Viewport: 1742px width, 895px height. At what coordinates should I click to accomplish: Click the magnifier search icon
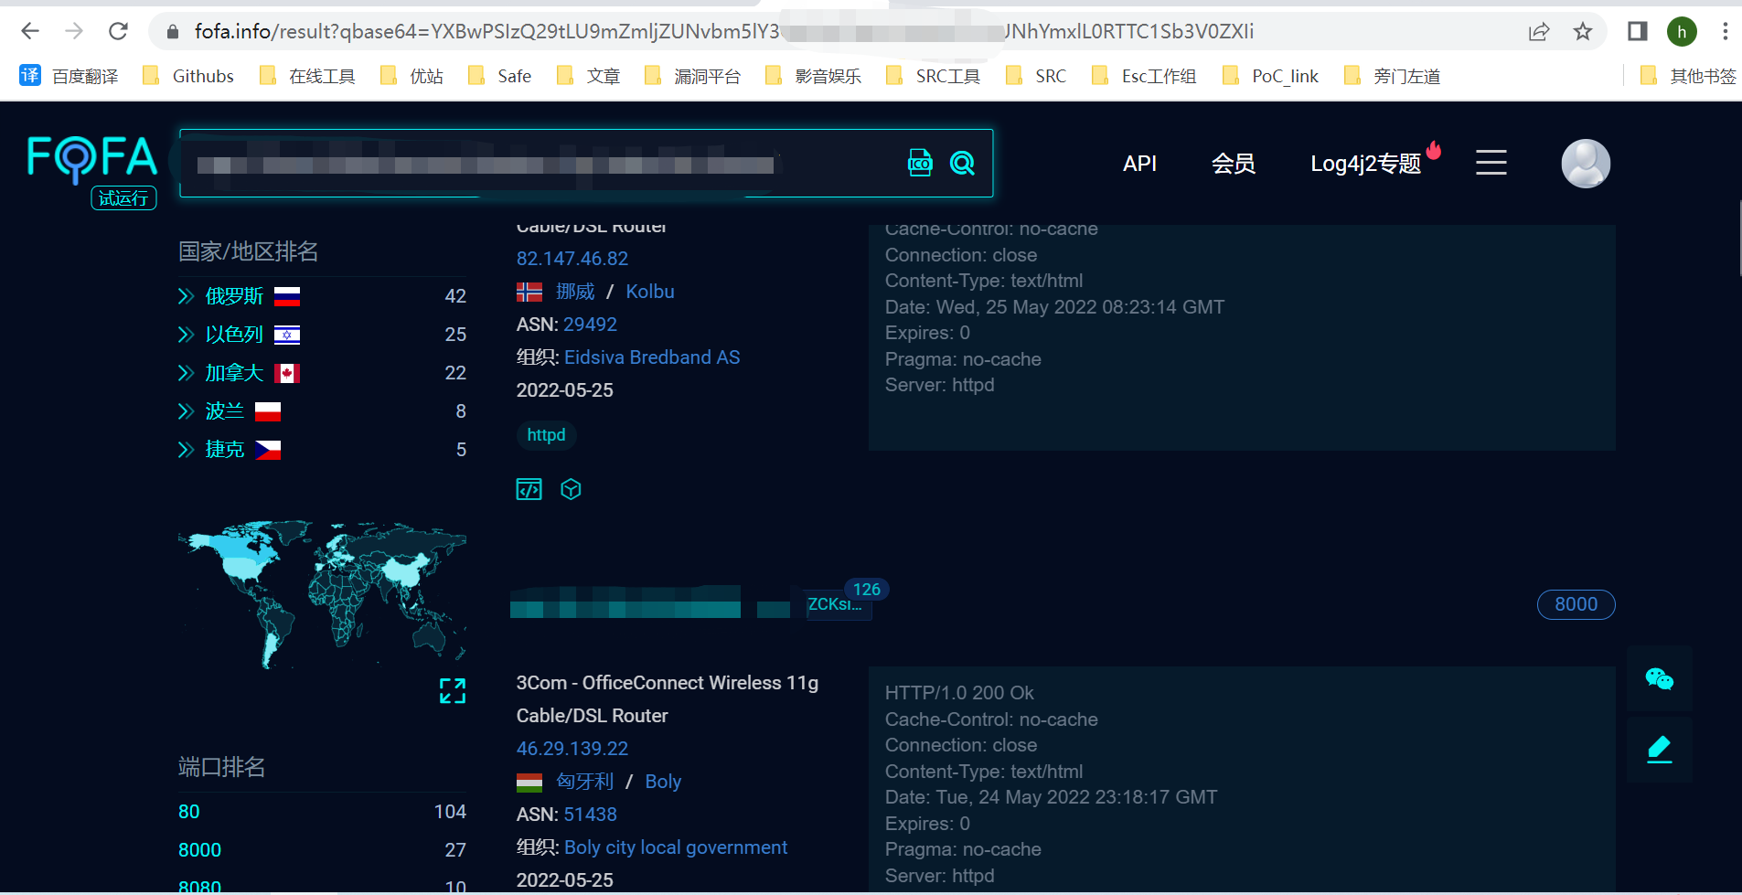[962, 163]
